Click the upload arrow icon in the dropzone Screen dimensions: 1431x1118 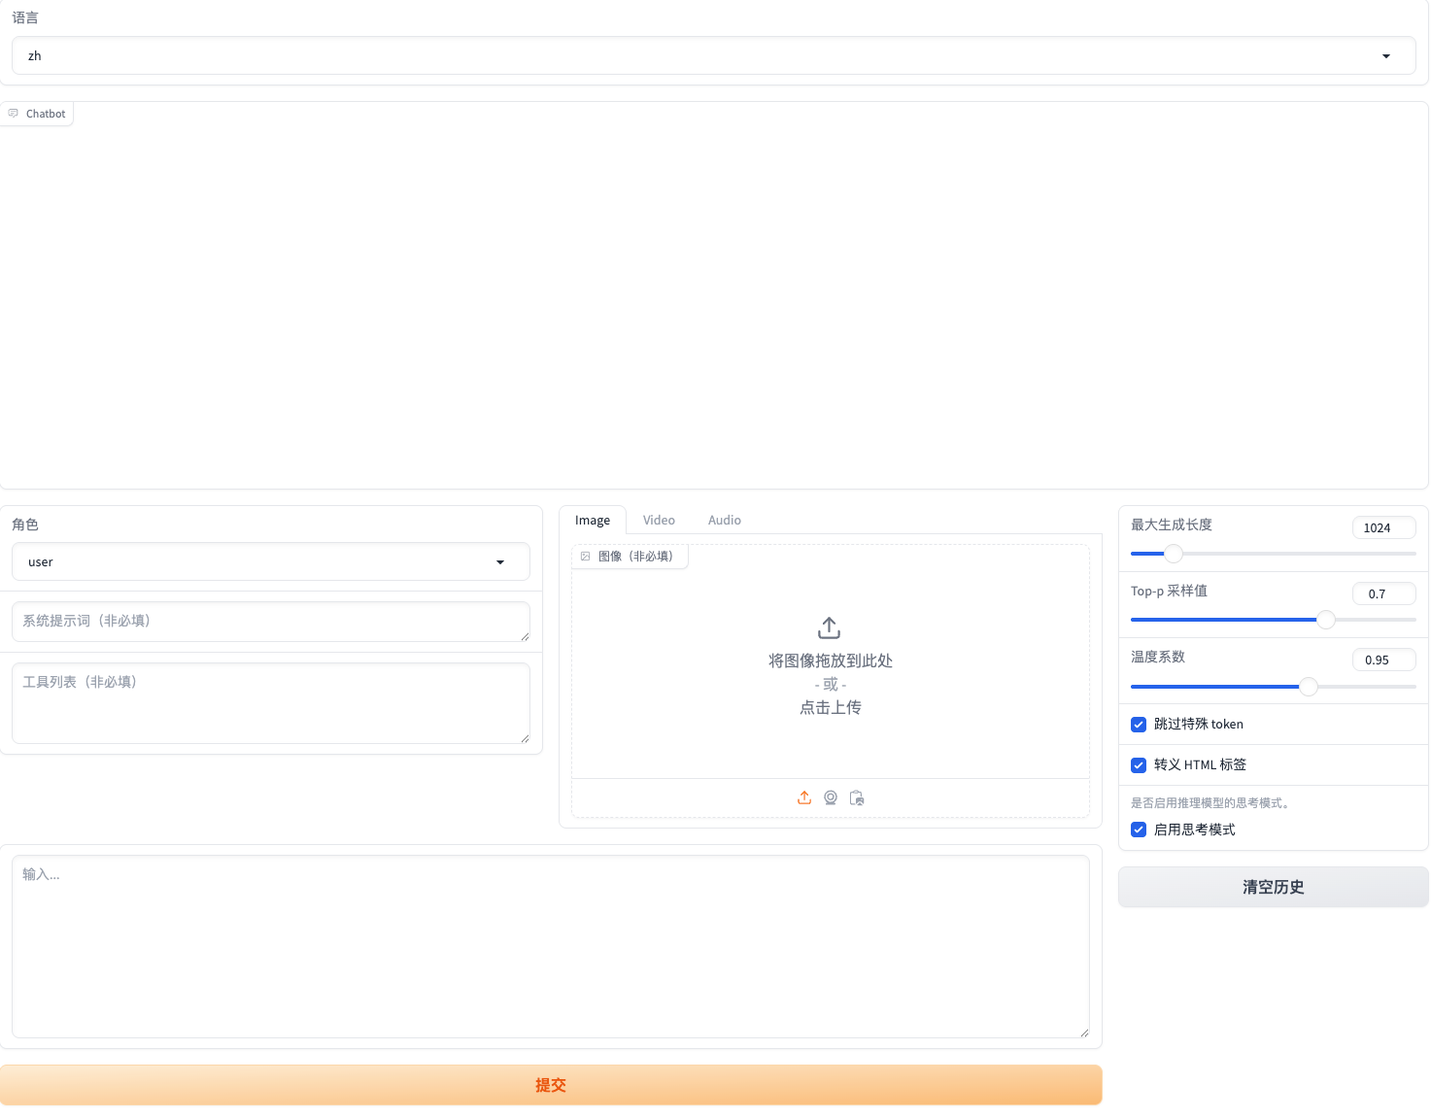click(830, 627)
